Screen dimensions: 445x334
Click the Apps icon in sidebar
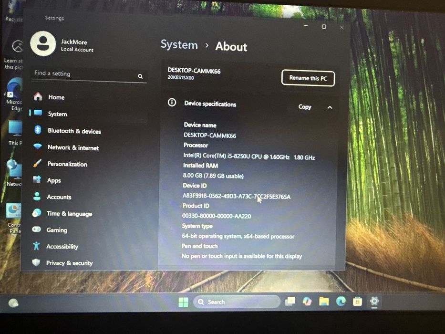(x=37, y=179)
